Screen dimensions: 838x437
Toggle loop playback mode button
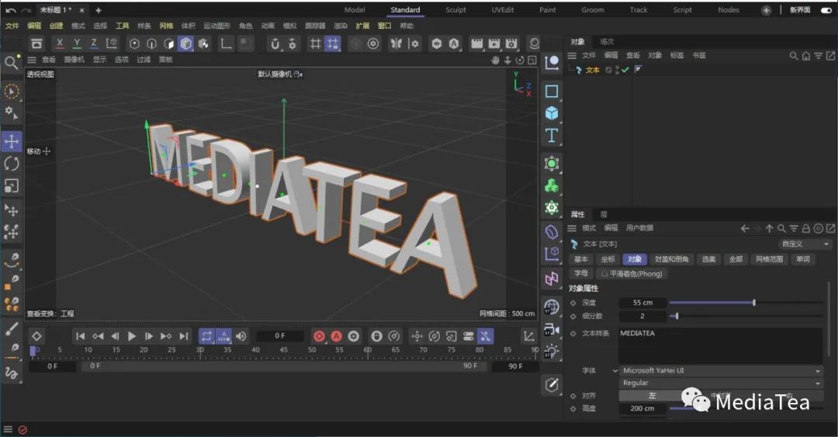207,336
